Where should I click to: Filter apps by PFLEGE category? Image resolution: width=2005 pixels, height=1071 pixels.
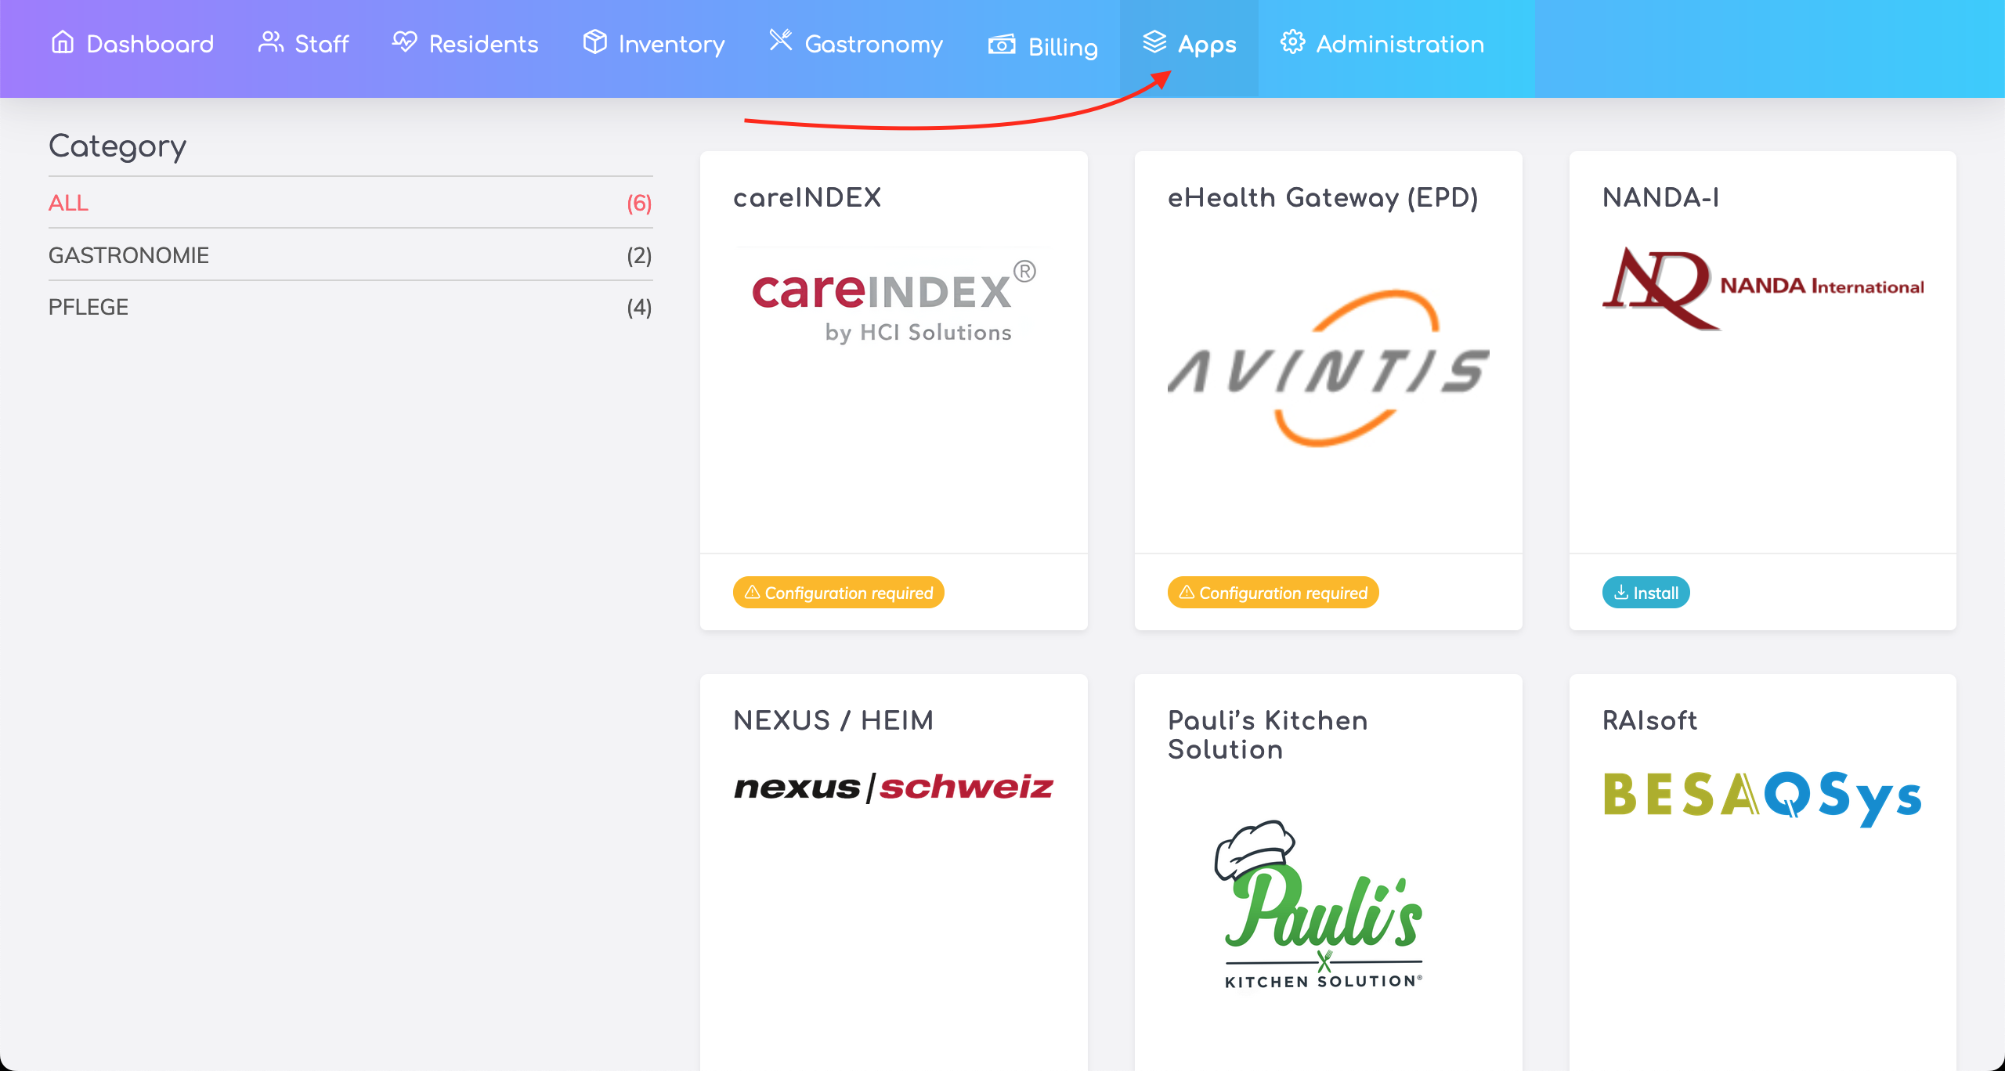(89, 307)
